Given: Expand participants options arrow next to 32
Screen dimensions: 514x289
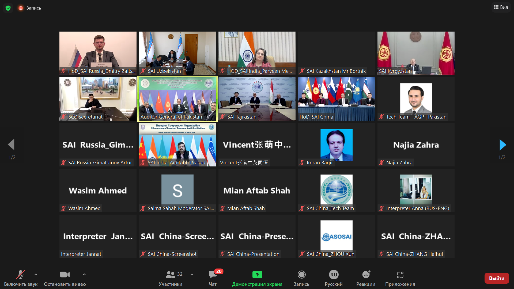Looking at the screenshot, I should [192, 275].
